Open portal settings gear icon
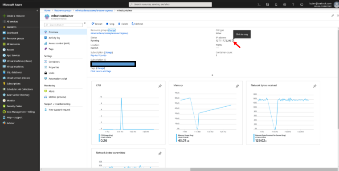This screenshot has height=171, width=339. 285,4
